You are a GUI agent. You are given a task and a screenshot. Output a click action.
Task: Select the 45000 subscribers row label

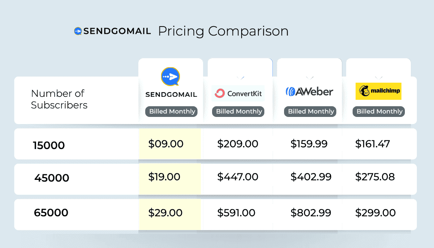point(51,178)
